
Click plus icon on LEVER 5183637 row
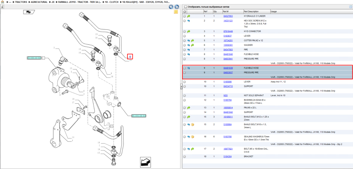click(x=184, y=36)
